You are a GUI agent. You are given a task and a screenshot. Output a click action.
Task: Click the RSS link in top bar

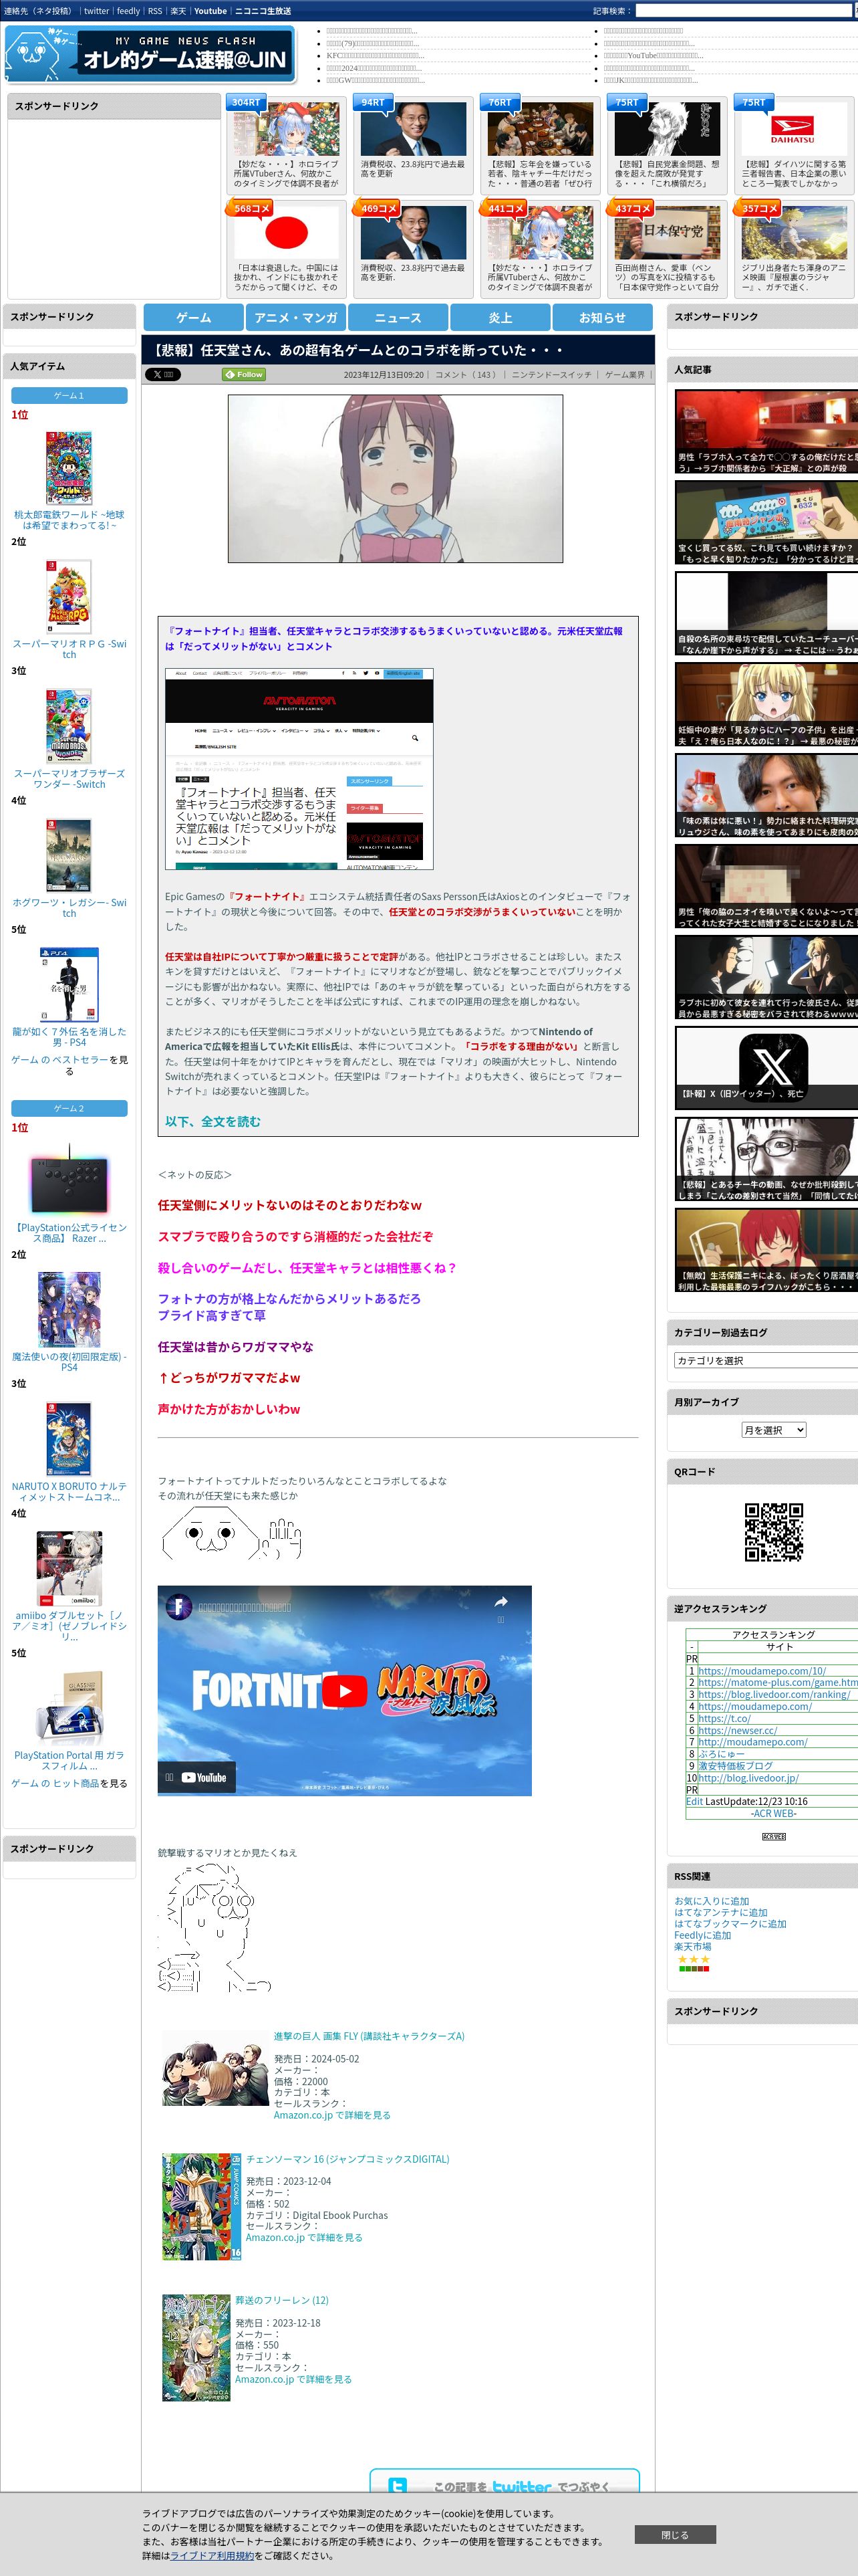point(155,11)
